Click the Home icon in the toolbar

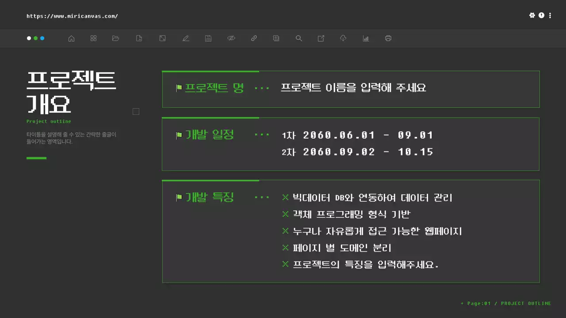click(71, 38)
